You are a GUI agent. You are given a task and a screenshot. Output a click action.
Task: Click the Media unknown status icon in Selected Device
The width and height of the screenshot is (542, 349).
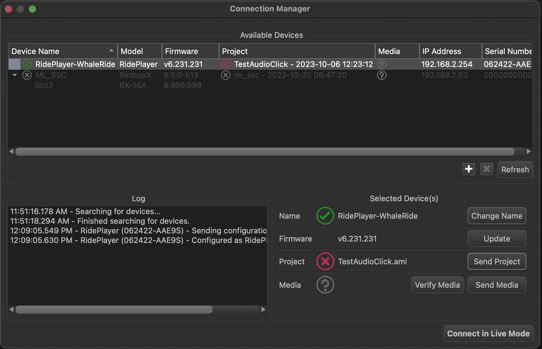point(325,285)
